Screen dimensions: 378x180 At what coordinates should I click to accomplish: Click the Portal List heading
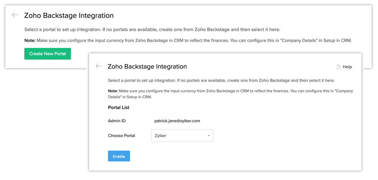119,107
